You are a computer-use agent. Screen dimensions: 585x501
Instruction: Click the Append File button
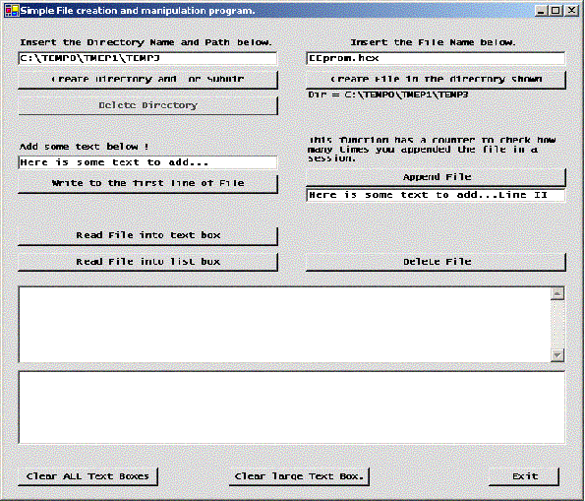436,177
